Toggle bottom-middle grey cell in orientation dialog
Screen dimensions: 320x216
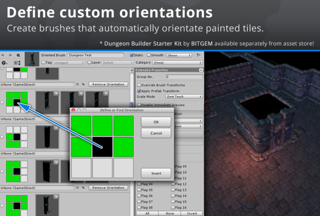coord(103,168)
